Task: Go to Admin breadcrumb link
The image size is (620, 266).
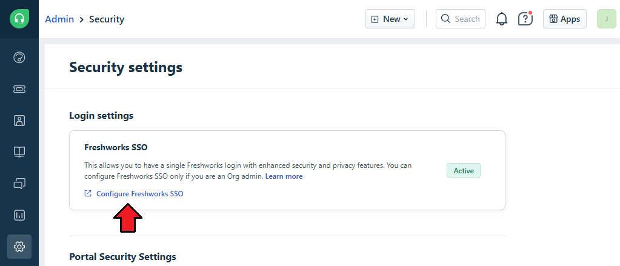Action: pos(59,19)
